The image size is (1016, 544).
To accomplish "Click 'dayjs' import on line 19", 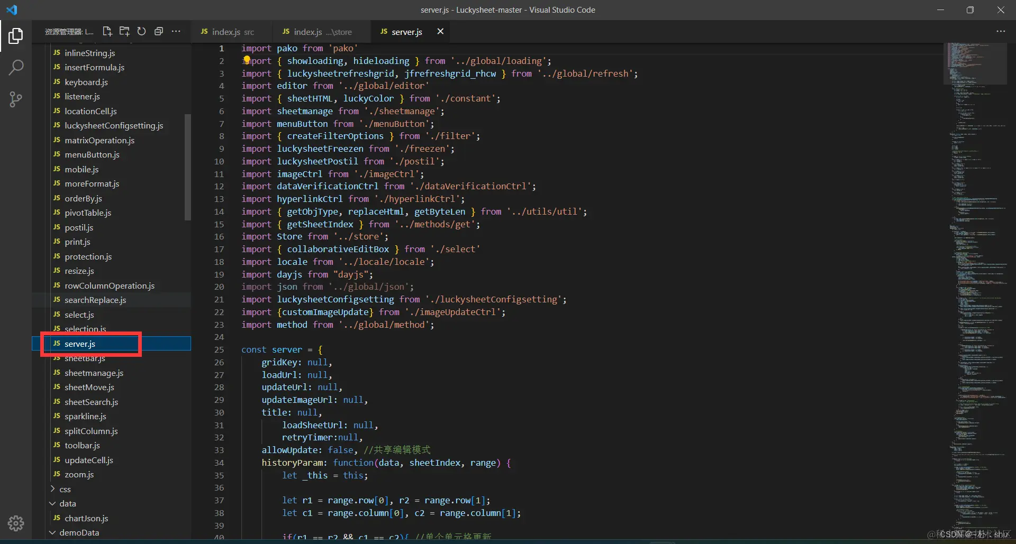I will [289, 274].
